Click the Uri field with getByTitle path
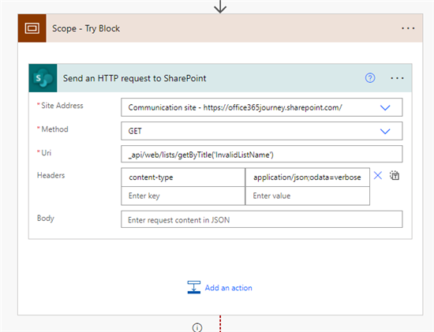The image size is (434, 332). click(261, 154)
